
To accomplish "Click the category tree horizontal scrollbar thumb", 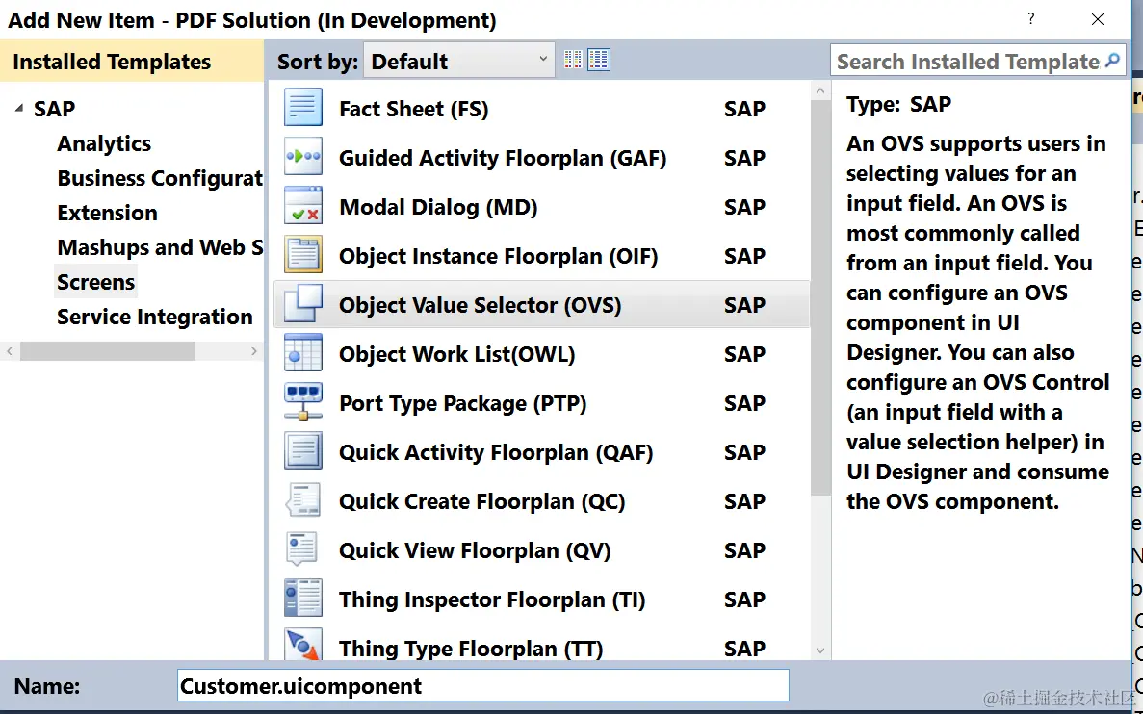I will (x=107, y=351).
